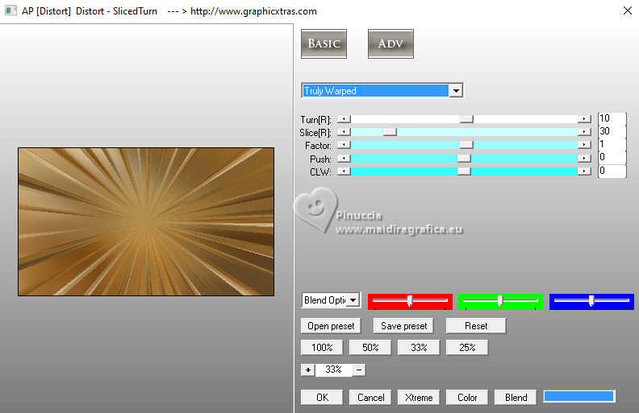Click the Slice[R] slider thumb
Viewport: 639px width, 413px height.
click(390, 132)
